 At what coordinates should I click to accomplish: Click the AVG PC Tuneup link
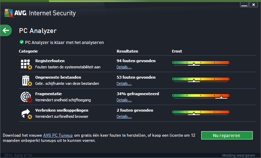pos(57,135)
